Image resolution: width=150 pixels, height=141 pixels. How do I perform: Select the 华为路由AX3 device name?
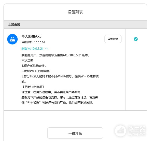click(31, 36)
